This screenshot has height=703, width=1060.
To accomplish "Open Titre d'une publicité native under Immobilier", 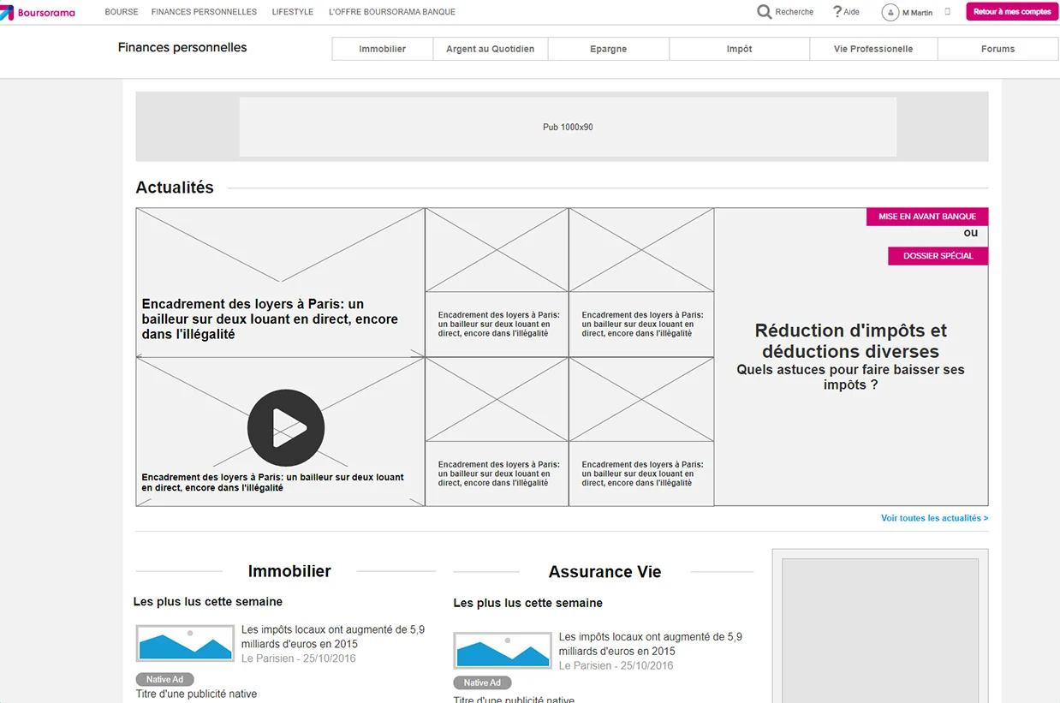I will pos(197,694).
